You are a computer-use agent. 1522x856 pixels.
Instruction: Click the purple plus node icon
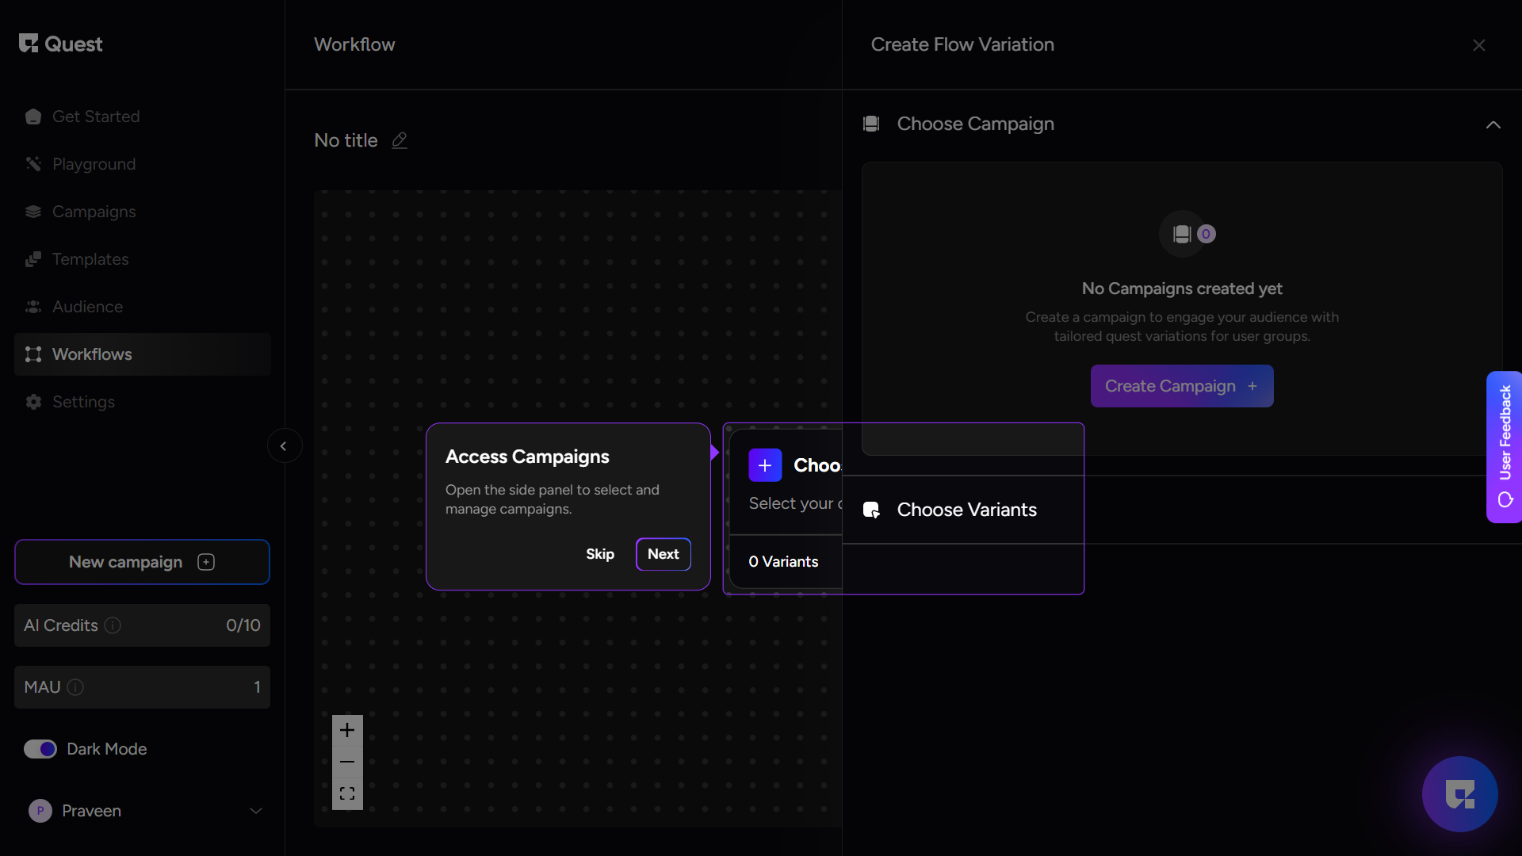pyautogui.click(x=765, y=465)
